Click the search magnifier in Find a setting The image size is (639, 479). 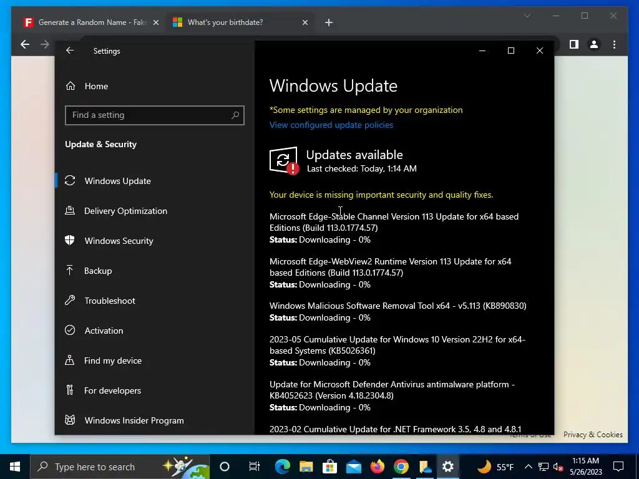(x=235, y=115)
